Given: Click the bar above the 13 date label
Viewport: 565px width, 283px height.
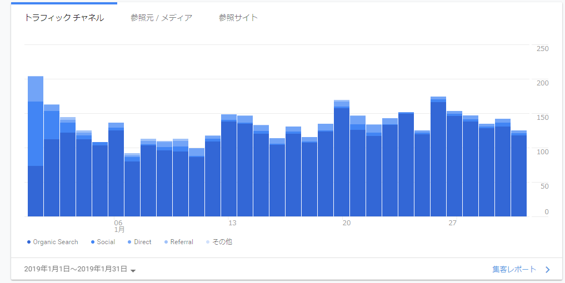Looking at the screenshot, I should (x=229, y=165).
